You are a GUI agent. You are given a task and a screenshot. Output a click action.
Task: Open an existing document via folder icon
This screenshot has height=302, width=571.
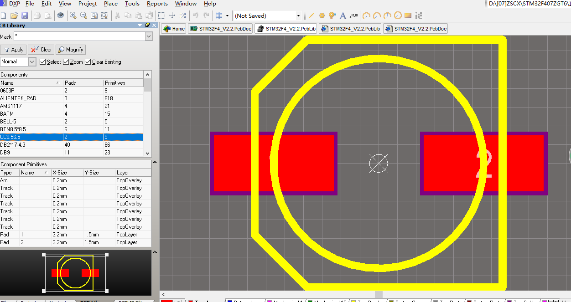(x=14, y=15)
